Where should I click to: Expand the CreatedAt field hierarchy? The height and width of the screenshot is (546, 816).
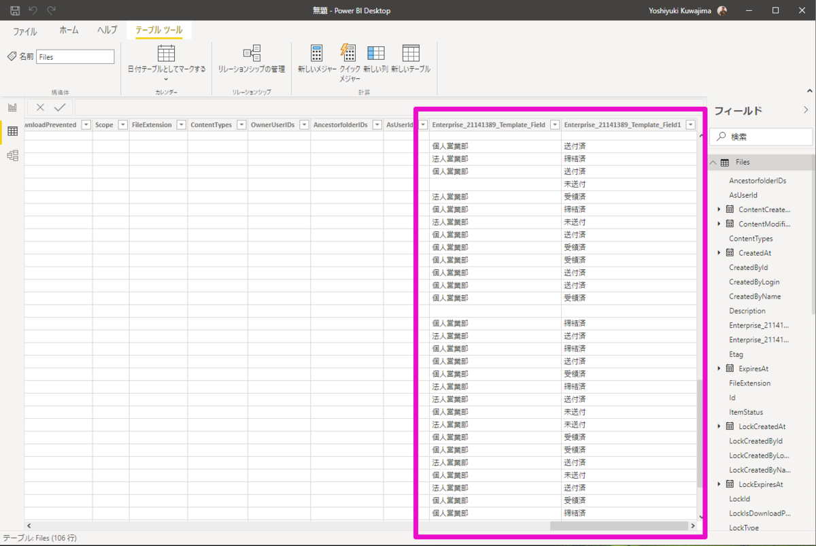click(719, 253)
